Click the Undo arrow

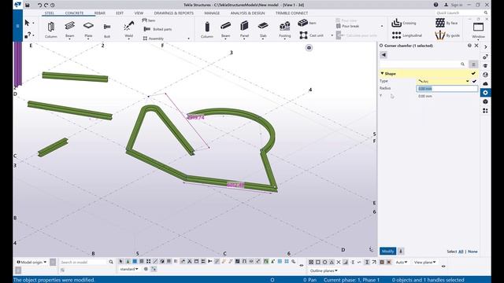tap(39, 5)
